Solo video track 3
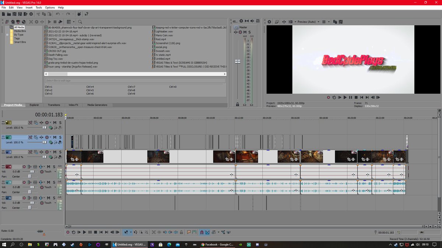The height and width of the screenshot is (248, 442). click(x=60, y=152)
